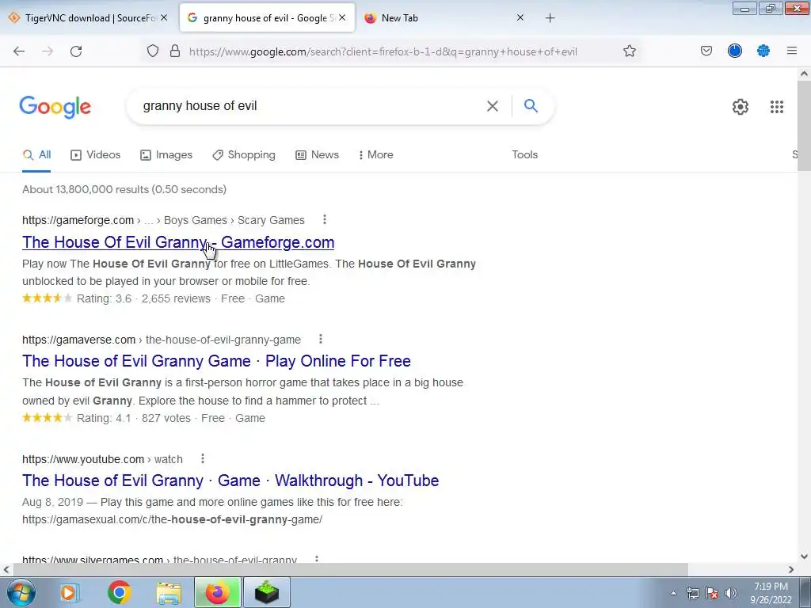Image resolution: width=811 pixels, height=608 pixels.
Task: Switch to Shopping results
Action: coord(244,154)
